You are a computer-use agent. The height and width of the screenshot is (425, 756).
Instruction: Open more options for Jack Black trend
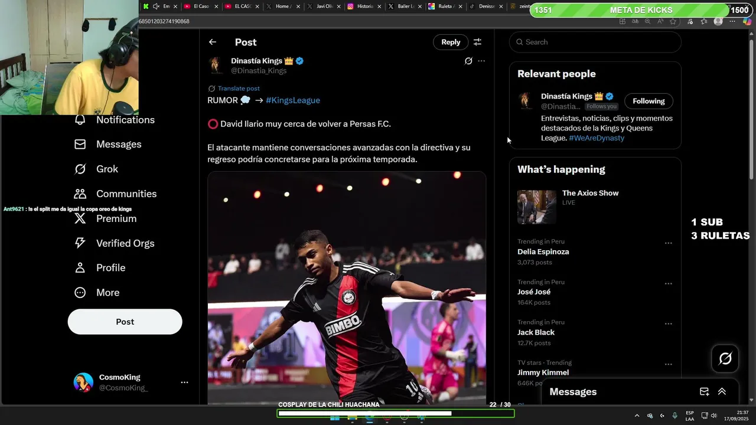pyautogui.click(x=669, y=324)
